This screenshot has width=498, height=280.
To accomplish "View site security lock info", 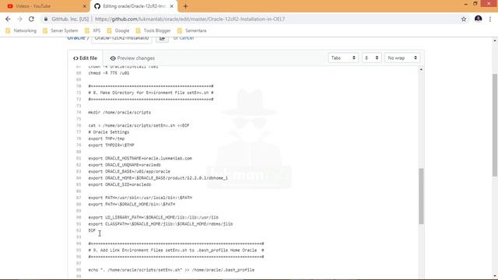I will click(46, 19).
